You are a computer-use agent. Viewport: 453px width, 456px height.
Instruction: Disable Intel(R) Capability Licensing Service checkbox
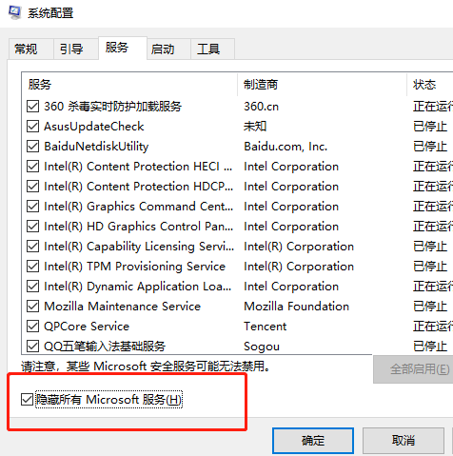[x=32, y=247]
